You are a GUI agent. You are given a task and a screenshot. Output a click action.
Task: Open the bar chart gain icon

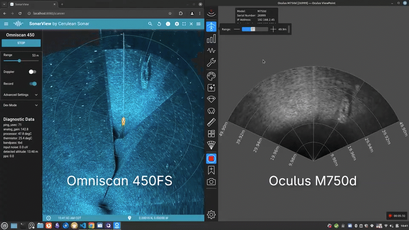[x=211, y=39]
